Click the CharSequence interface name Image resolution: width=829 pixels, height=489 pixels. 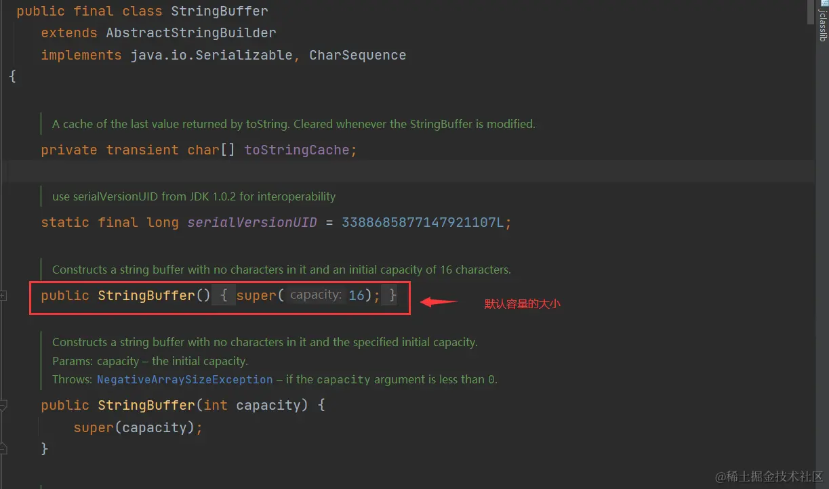358,56
